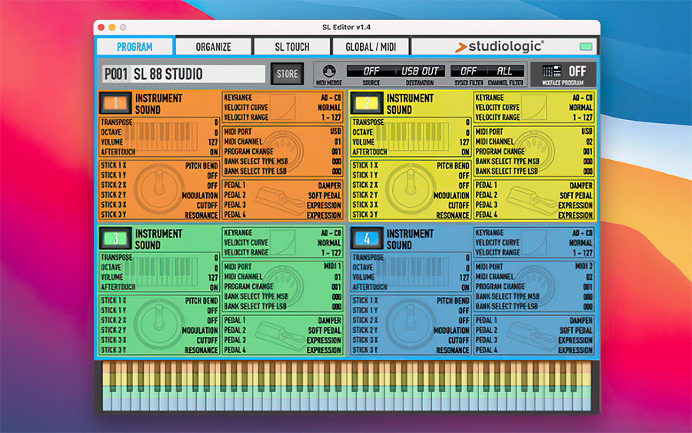The width and height of the screenshot is (692, 433).
Task: Click the MIDI Merge plug icon
Action: click(329, 71)
